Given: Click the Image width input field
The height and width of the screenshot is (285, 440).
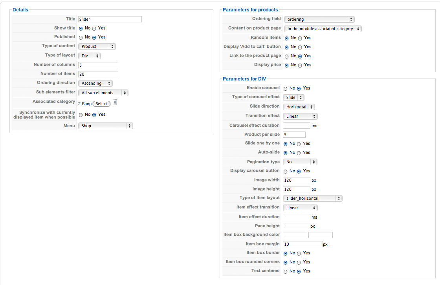Looking at the screenshot, I should [x=296, y=180].
